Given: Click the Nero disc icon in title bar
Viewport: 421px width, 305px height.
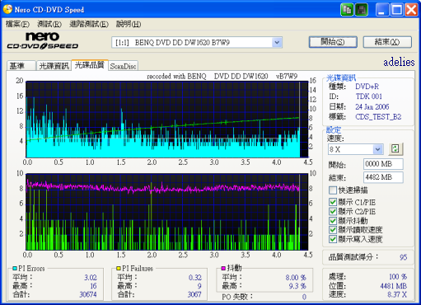Looking at the screenshot, I should 7,9.
